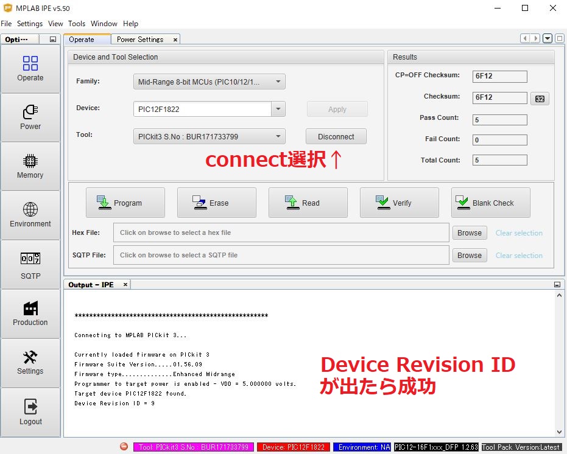Click the Checksum value field
The width and height of the screenshot is (567, 454).
pyautogui.click(x=499, y=97)
